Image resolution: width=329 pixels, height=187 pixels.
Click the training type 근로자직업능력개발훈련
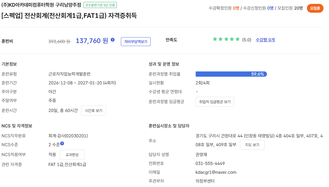(x=70, y=74)
